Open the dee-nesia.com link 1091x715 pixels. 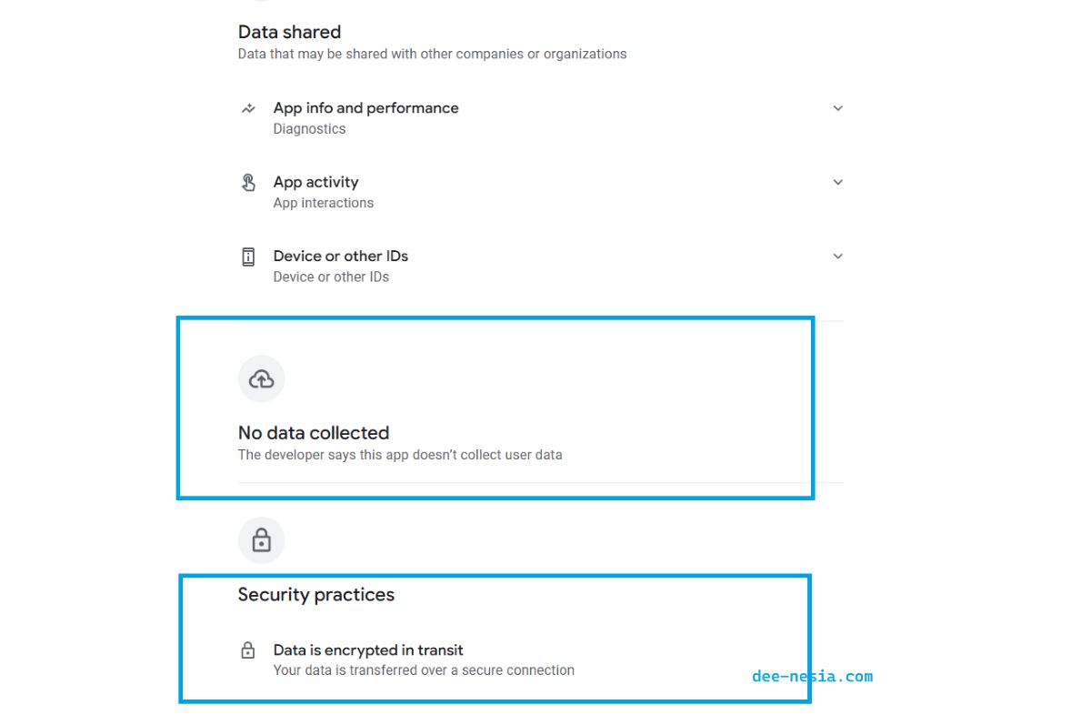pyautogui.click(x=813, y=676)
